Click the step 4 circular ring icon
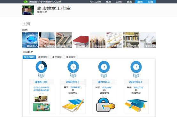This screenshot has height=118, width=177. (x=136, y=67)
